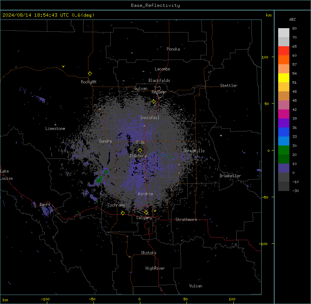Click the Okotoks city label
Viewport: 311px width, 304px height.
149,253
